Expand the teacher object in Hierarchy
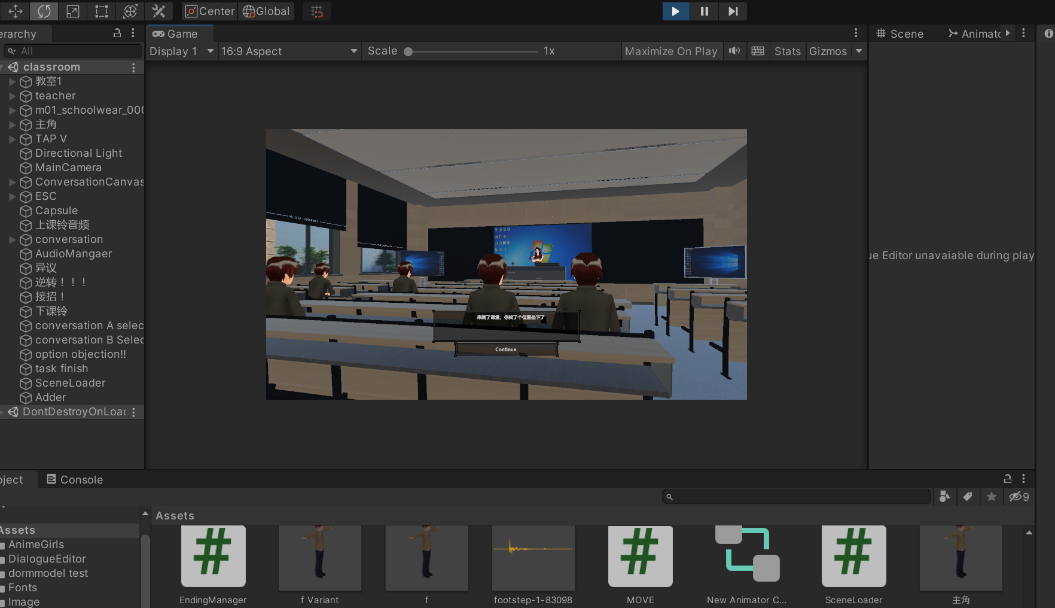This screenshot has height=608, width=1055. point(12,96)
